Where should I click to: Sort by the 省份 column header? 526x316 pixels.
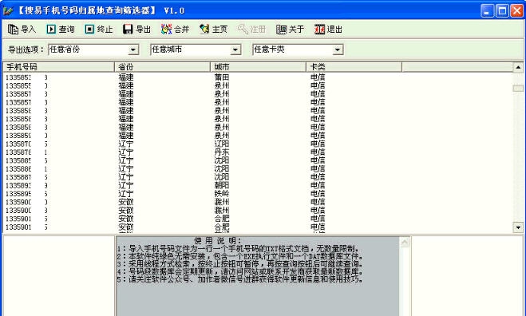point(162,67)
